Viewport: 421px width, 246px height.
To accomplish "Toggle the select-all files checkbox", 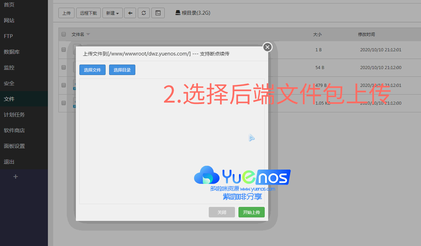I will (64, 34).
